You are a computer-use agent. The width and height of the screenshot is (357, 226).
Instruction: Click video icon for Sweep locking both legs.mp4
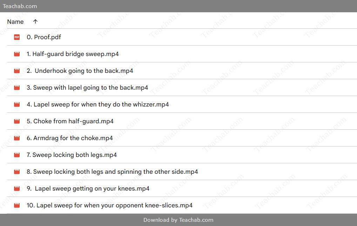17,155
